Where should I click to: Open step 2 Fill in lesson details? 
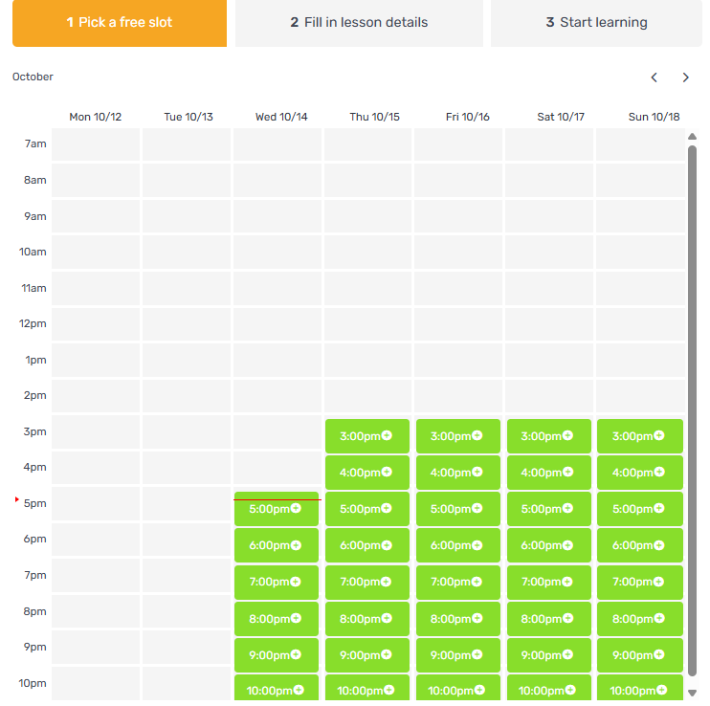coord(359,23)
